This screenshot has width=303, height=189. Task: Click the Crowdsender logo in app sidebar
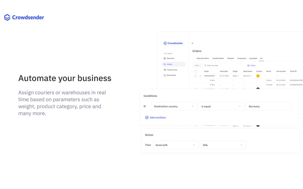173,43
